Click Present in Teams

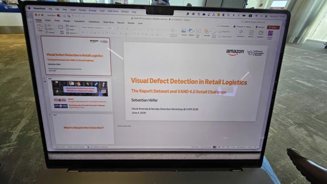242,27
